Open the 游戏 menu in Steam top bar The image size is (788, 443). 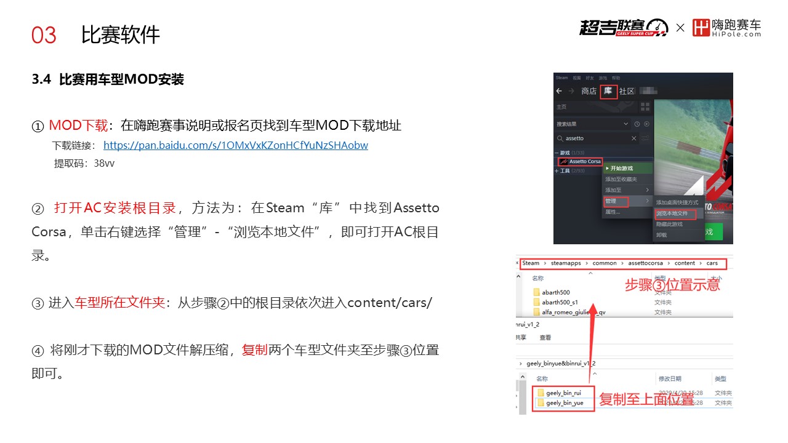pos(603,78)
